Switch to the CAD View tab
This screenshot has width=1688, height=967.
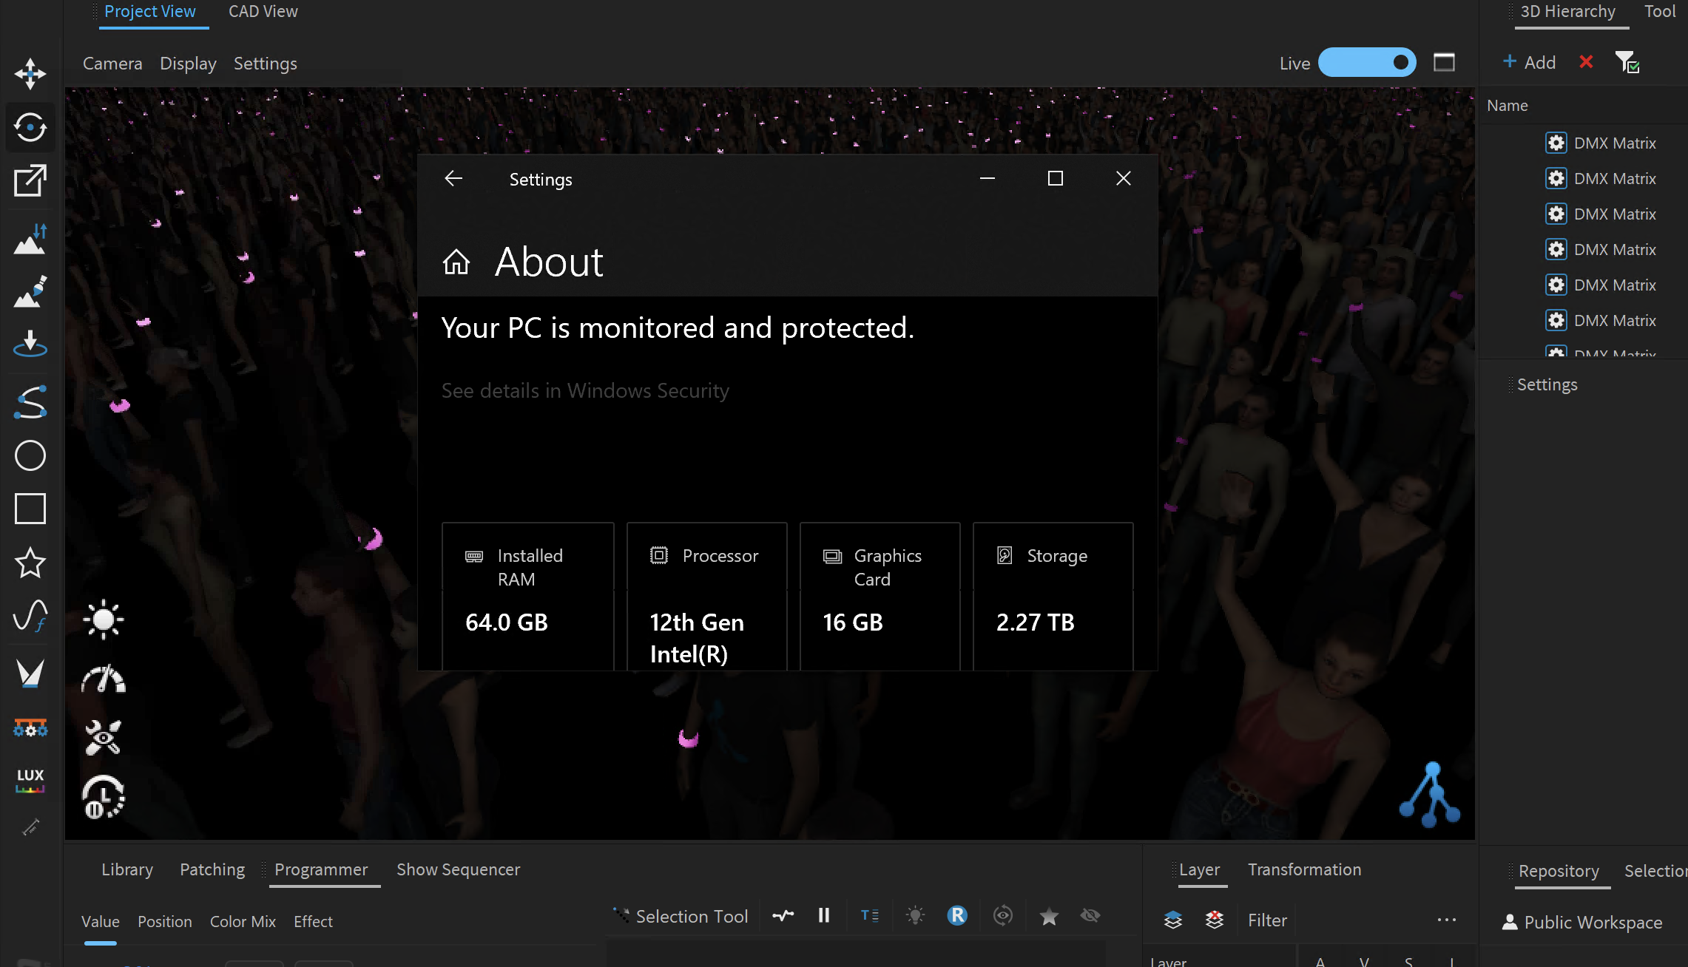click(x=263, y=12)
